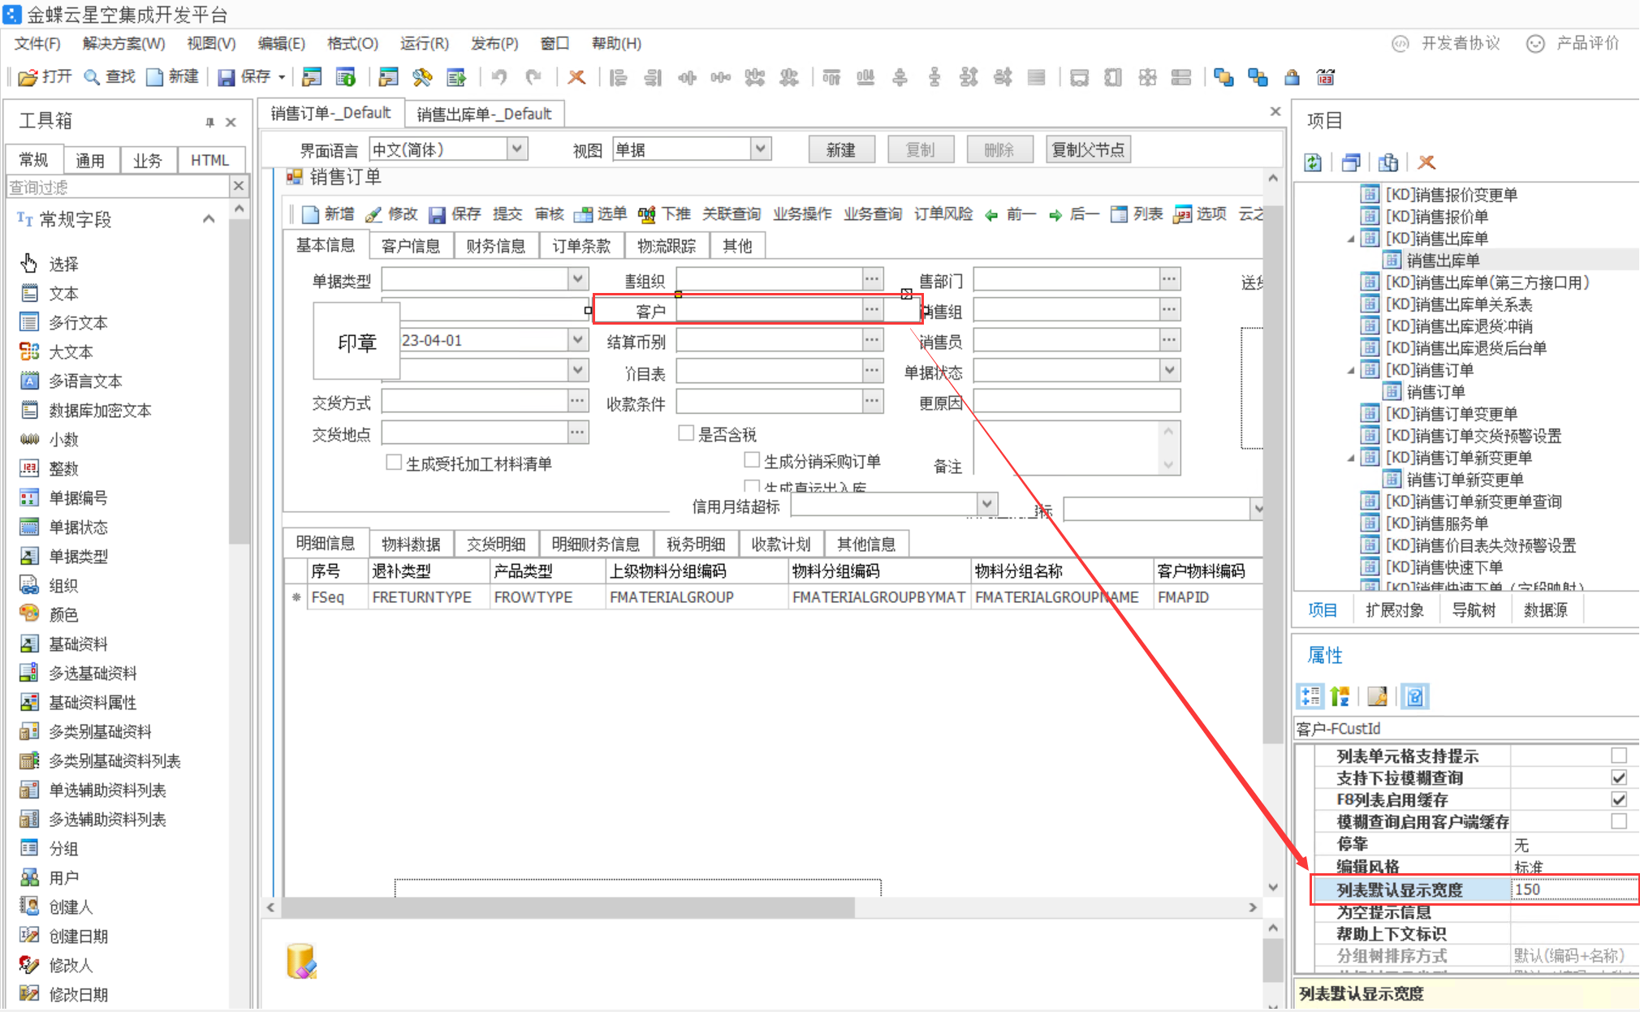The width and height of the screenshot is (1640, 1012).
Task: Click the 新建 new document toolbar icon
Action: (154, 77)
